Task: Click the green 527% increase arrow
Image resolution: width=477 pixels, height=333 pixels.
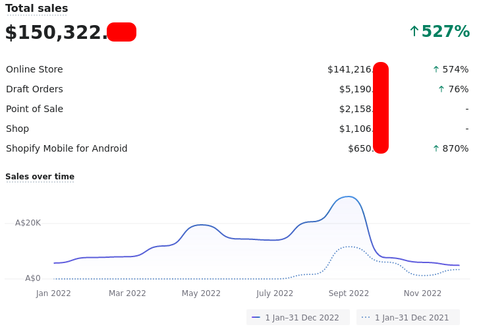Action: (414, 32)
